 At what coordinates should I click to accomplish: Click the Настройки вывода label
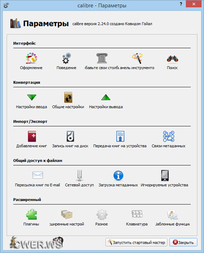(x=106, y=107)
